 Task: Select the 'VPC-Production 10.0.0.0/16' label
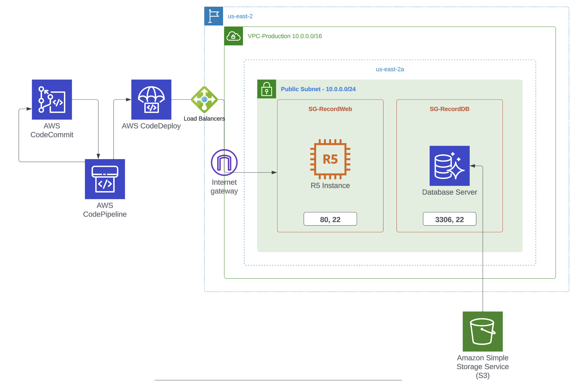(x=285, y=36)
